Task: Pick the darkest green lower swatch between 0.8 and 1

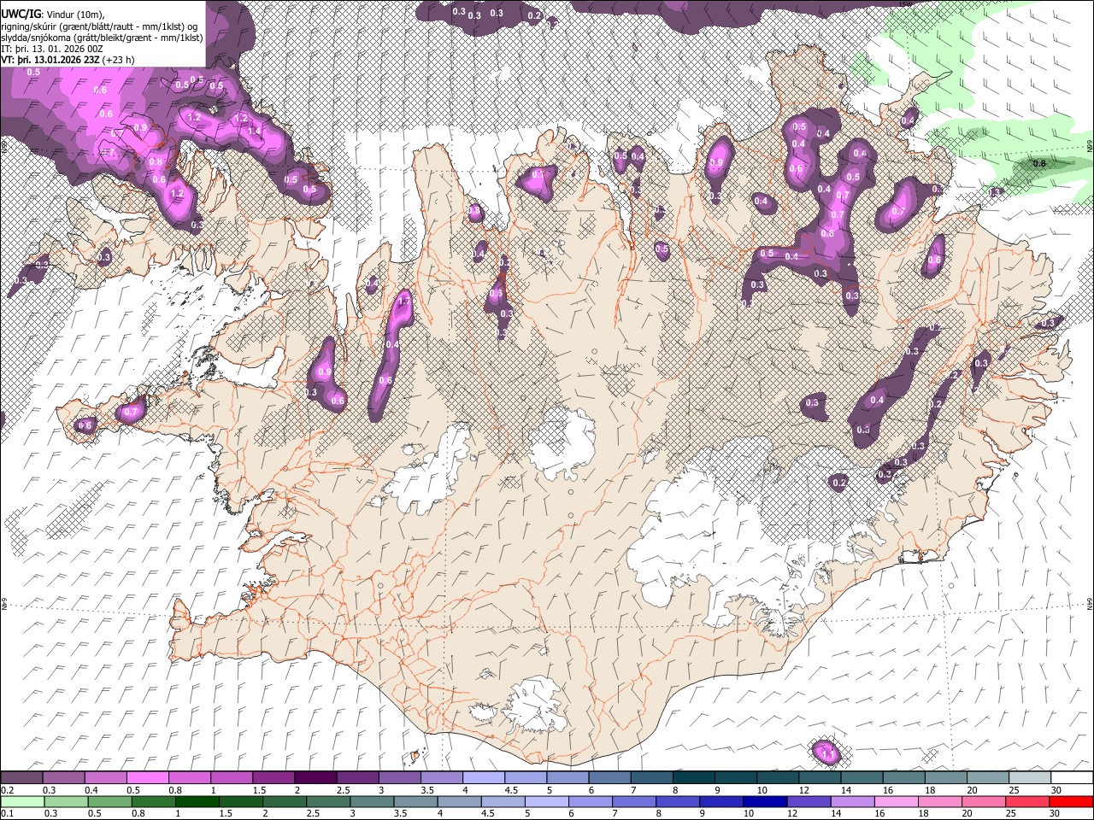Action: pos(153,801)
